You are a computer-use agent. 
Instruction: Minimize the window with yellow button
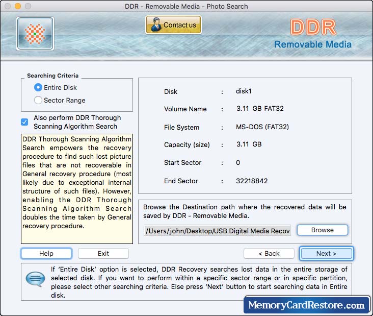(18, 6)
